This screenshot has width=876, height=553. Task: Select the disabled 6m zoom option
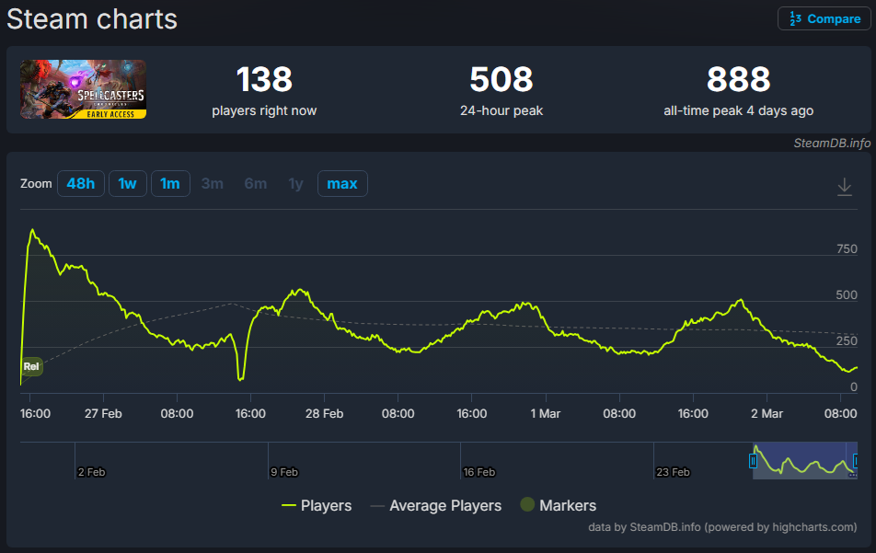pos(255,183)
